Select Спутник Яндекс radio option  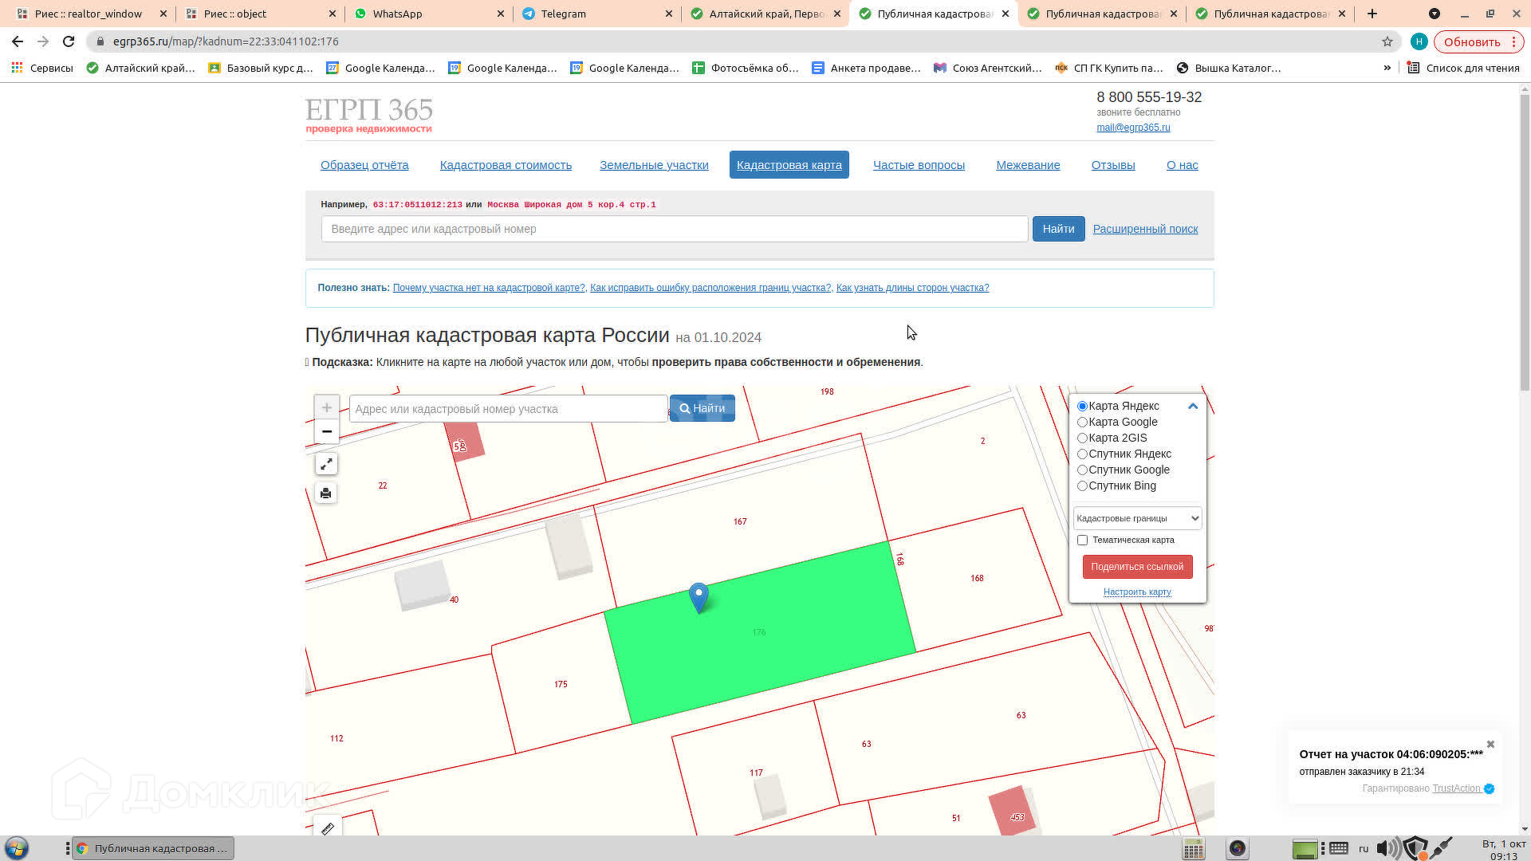1082,454
